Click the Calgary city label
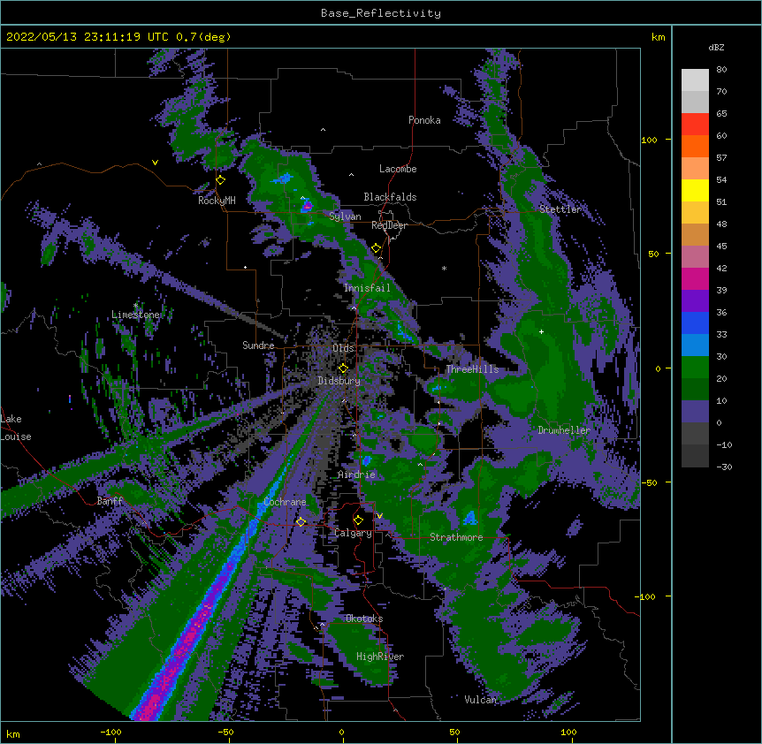 (353, 533)
